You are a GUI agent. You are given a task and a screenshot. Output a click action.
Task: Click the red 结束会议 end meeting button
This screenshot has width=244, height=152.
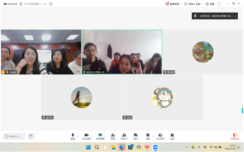pyautogui.click(x=235, y=136)
